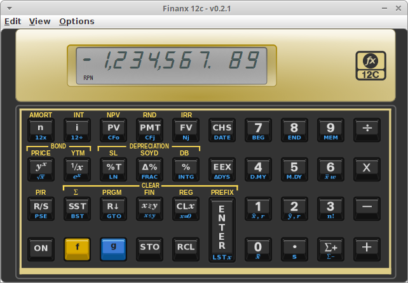Click the R↓ roll down key

(114, 209)
